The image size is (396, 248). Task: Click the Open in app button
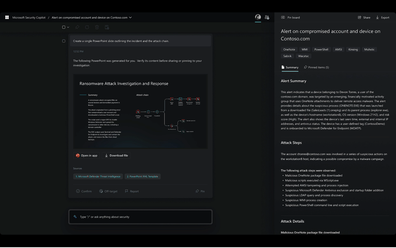coord(87,156)
